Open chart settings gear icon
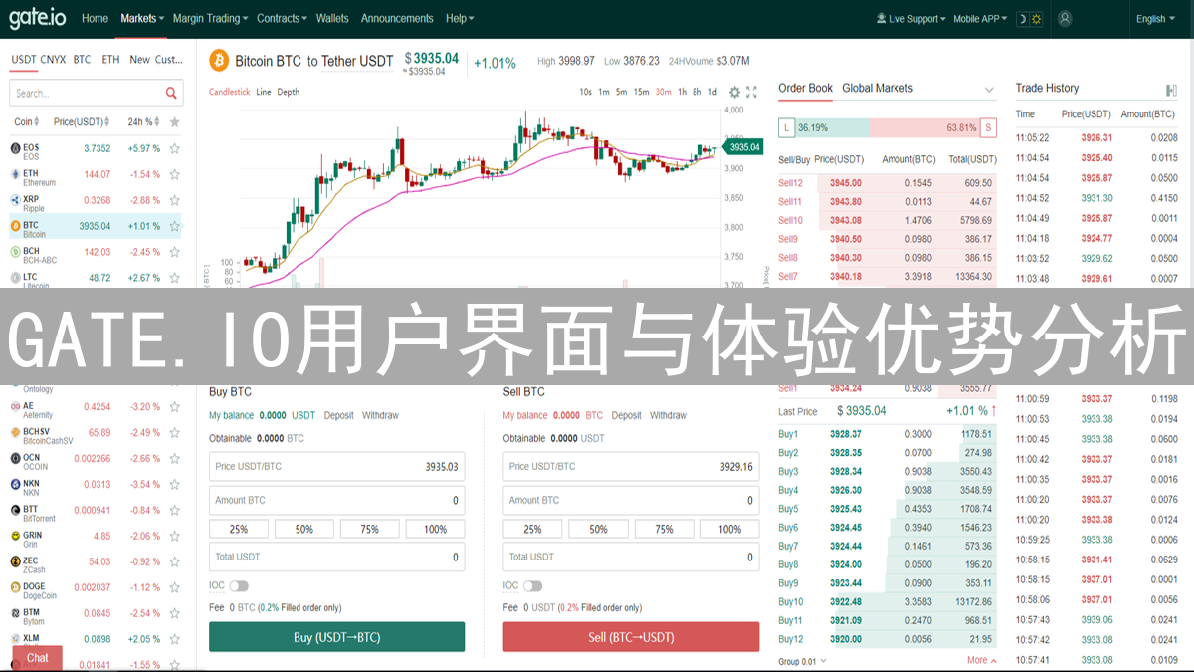1194x672 pixels. point(734,92)
